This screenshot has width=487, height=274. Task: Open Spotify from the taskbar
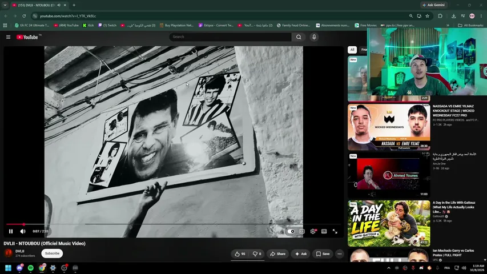click(30, 268)
